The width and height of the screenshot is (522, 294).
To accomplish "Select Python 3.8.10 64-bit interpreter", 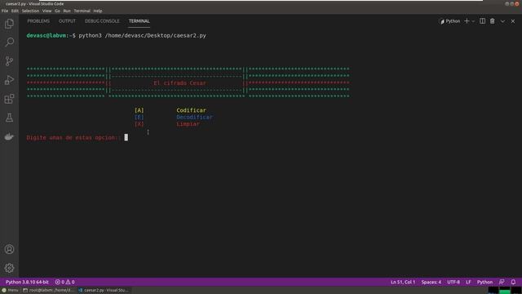I will (x=27, y=282).
